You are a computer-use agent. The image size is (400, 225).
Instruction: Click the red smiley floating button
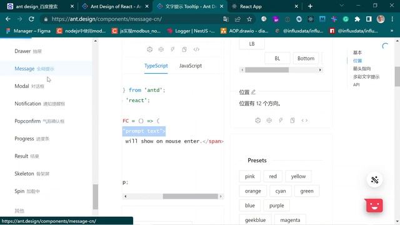tap(374, 206)
